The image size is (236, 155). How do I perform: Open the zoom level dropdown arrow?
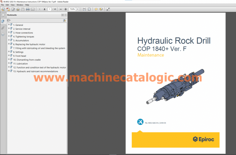(78, 9)
